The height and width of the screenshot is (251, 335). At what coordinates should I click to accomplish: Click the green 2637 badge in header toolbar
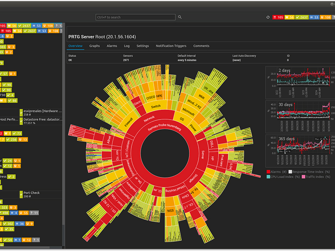302,17
